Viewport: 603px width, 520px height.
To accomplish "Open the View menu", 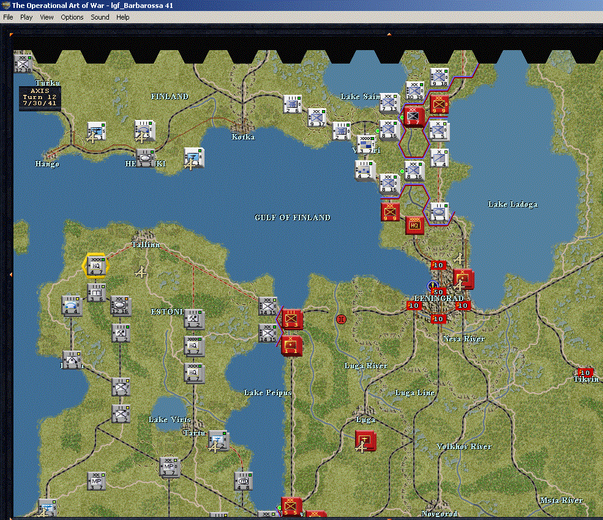I will tap(47, 17).
